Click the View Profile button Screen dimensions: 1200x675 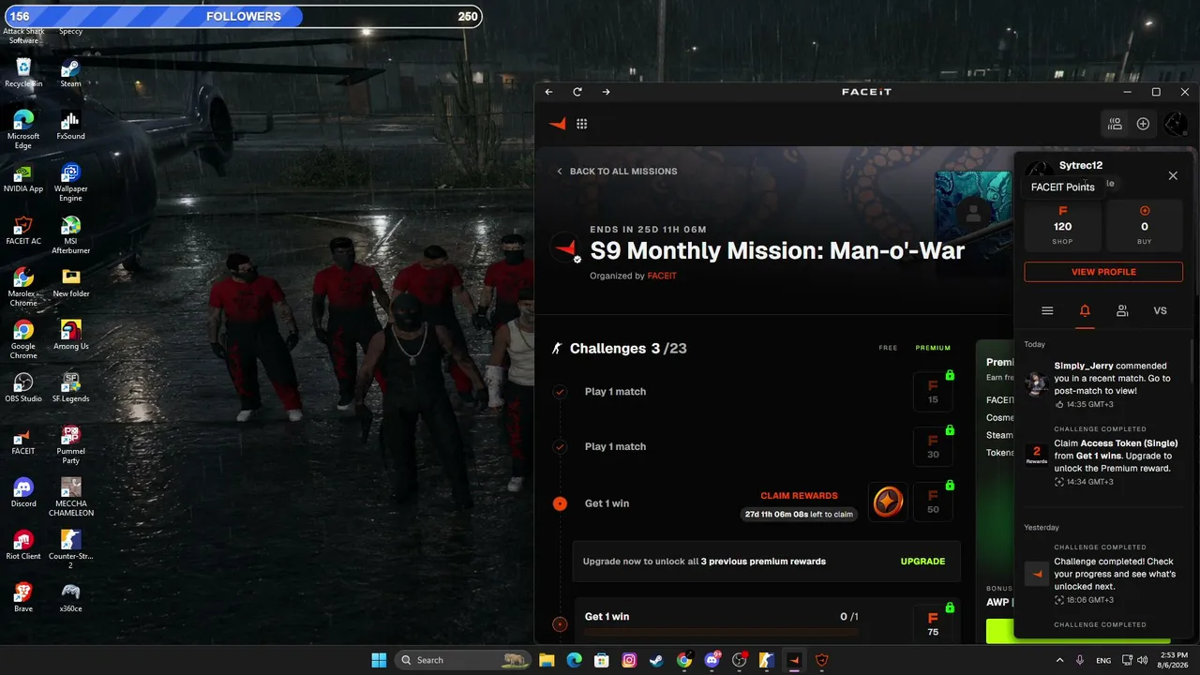click(1103, 272)
